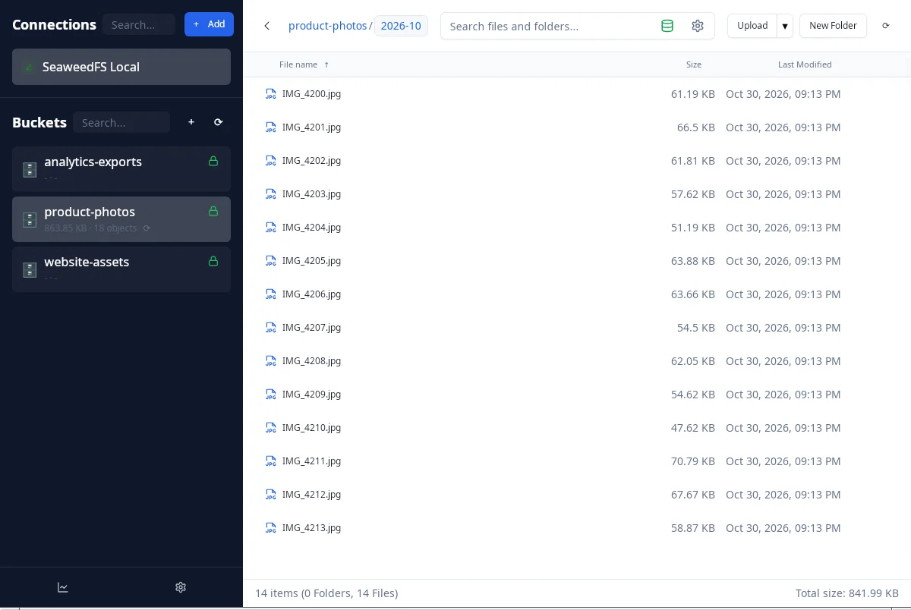The width and height of the screenshot is (911, 610).
Task: Click the green database icon in search bar
Action: tap(667, 26)
